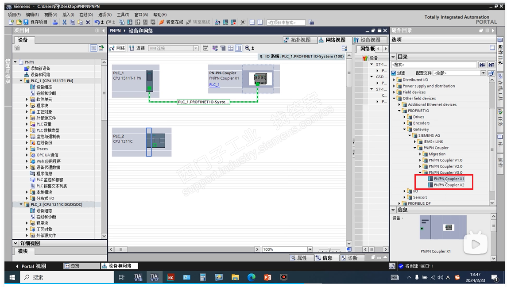
Task: Click the catalog search upward icon
Action: [x=491, y=65]
